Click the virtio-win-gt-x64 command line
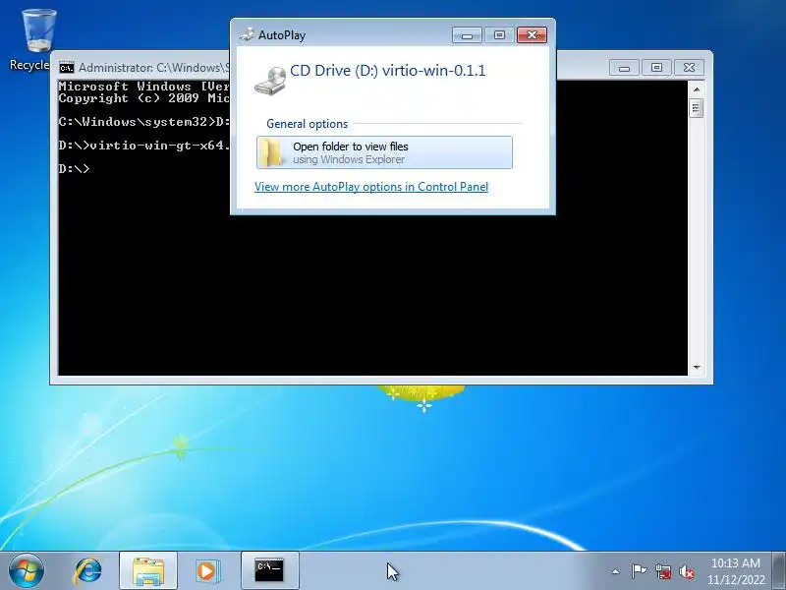This screenshot has height=590, width=786. [144, 146]
